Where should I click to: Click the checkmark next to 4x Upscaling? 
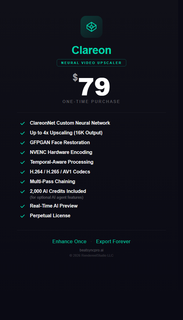[23, 133]
